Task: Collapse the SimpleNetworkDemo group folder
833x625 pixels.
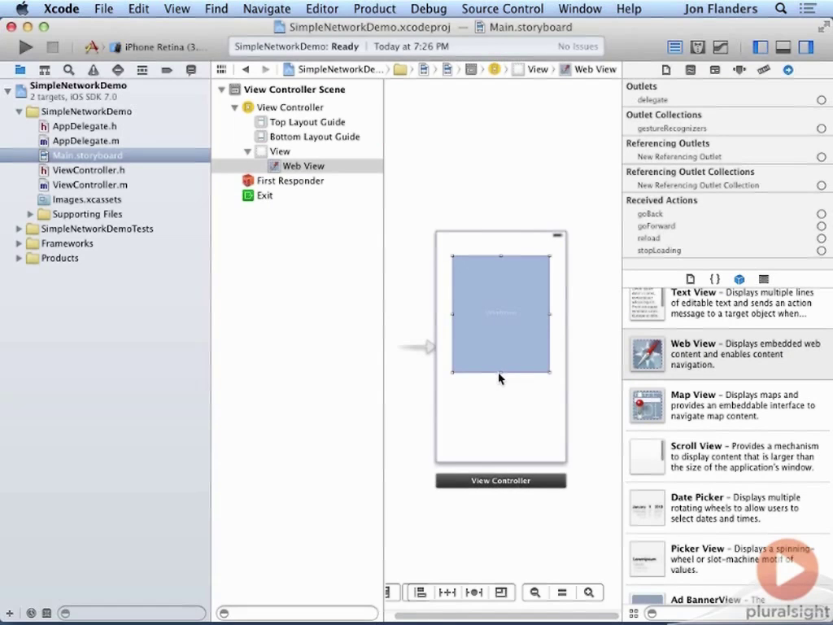Action: tap(20, 111)
